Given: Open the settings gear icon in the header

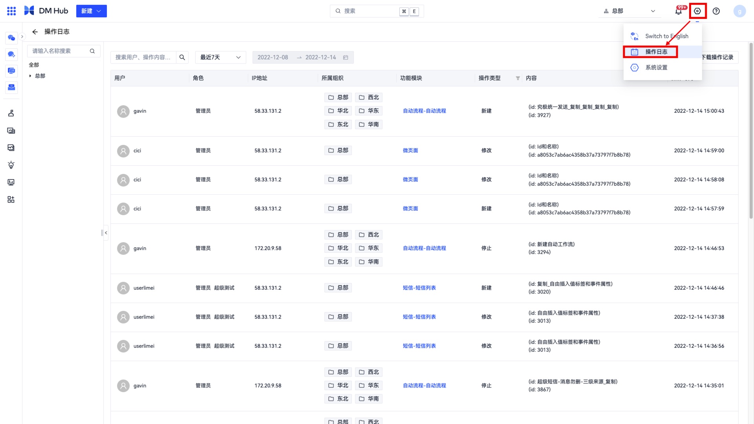Looking at the screenshot, I should pos(697,11).
